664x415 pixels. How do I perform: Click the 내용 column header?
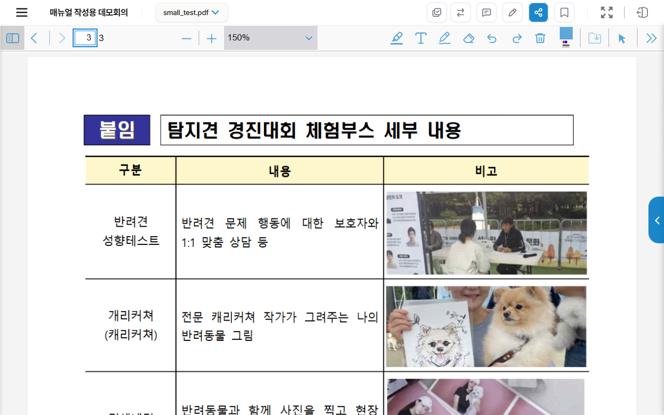(280, 171)
